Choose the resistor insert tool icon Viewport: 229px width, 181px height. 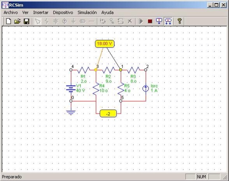tap(47, 21)
